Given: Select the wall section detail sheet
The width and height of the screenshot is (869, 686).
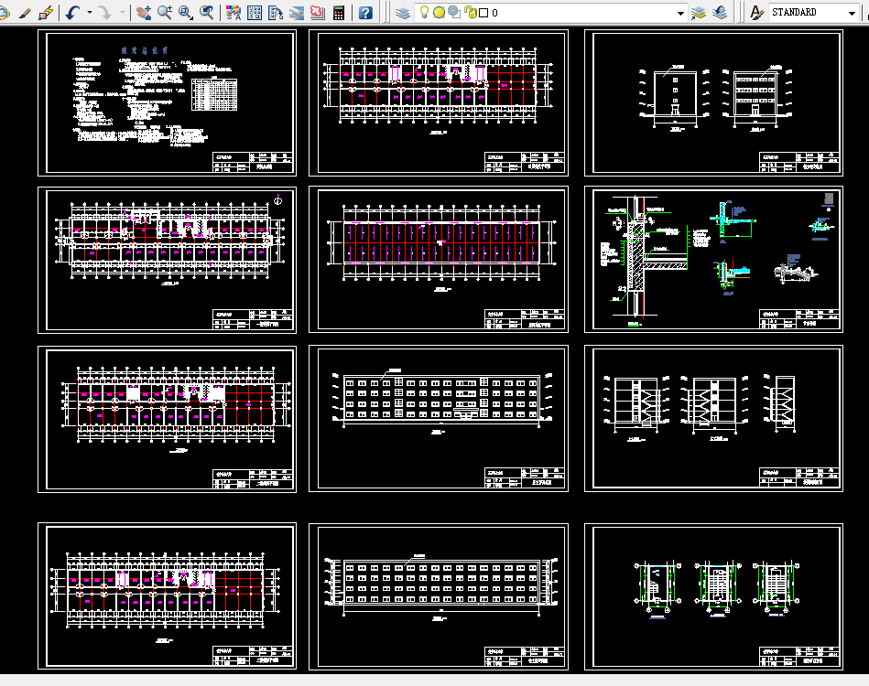Looking at the screenshot, I should (714, 260).
